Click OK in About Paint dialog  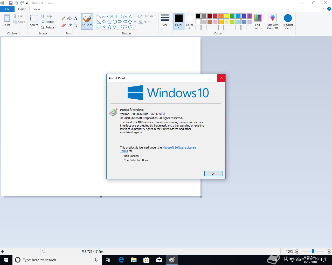pos(213,174)
